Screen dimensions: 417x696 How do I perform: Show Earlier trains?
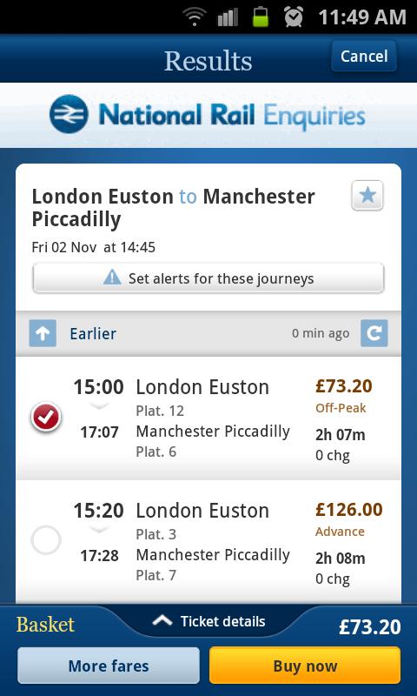(93, 333)
